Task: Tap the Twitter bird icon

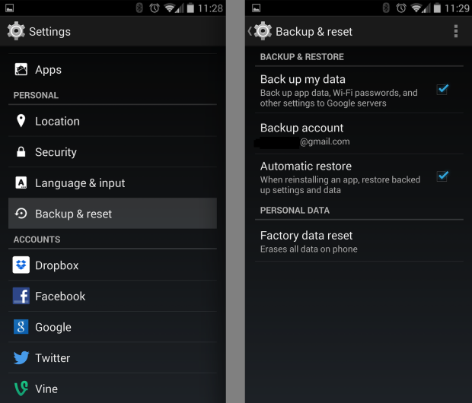Action: tap(21, 357)
